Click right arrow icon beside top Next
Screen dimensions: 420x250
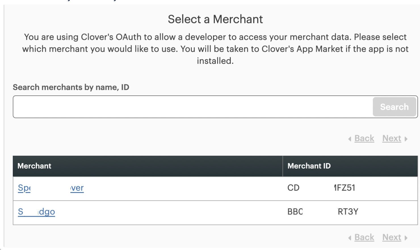406,139
